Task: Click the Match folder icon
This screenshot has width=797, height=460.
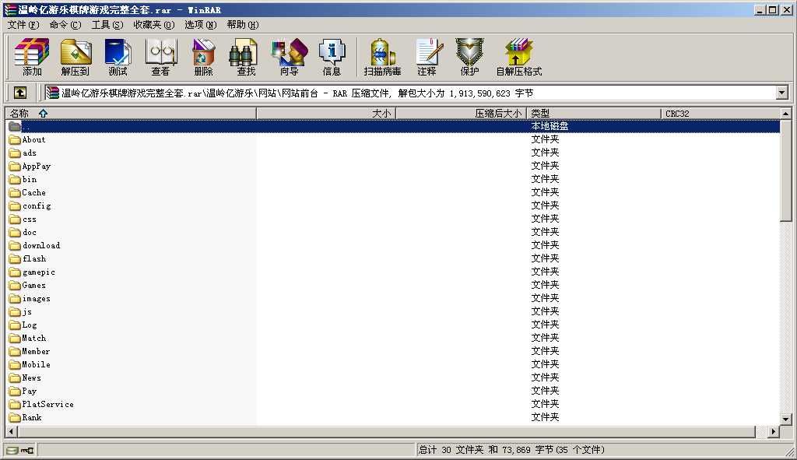Action: (15, 338)
